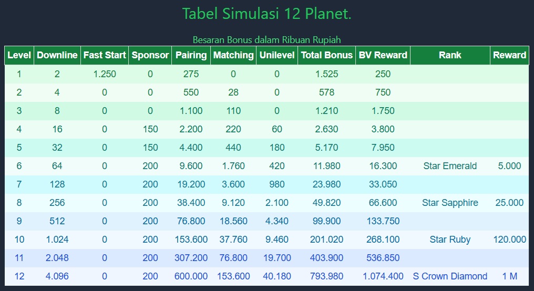Click the Star Emerald rank cell
534x291 pixels.
[450, 166]
